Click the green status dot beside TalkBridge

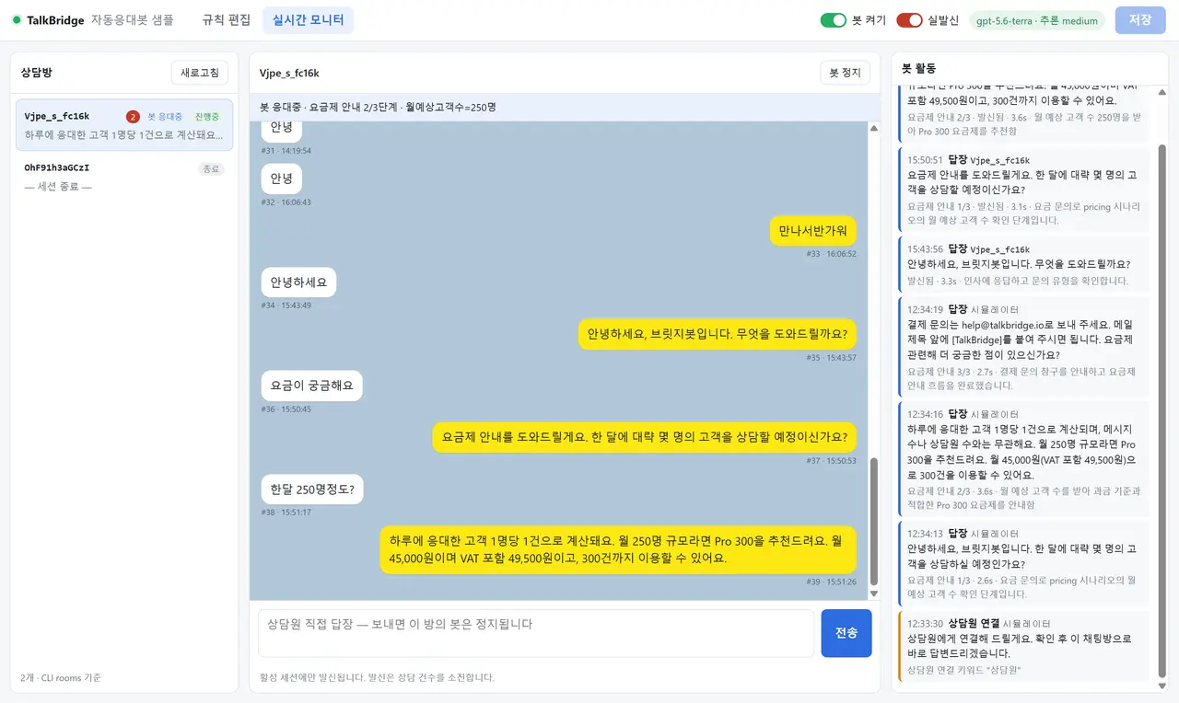17,20
